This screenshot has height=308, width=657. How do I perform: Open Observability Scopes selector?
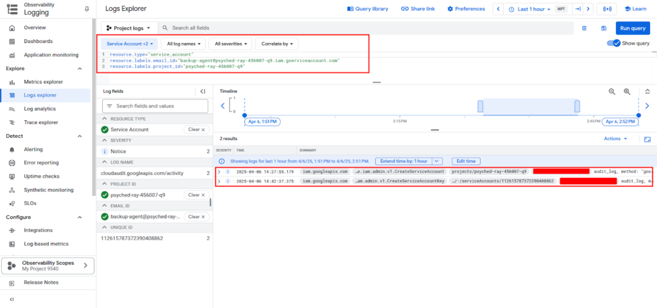click(47, 266)
